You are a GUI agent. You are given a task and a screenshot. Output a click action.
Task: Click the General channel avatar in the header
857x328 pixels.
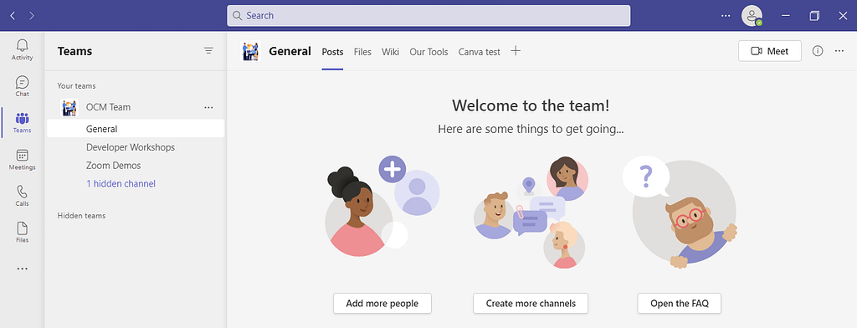pyautogui.click(x=251, y=51)
